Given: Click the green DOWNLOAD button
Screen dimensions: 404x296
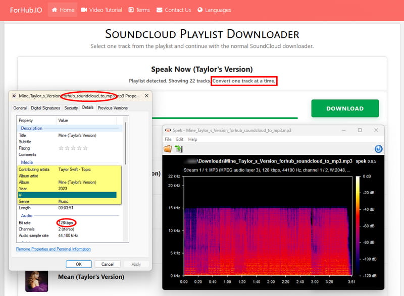Looking at the screenshot, I should pos(345,108).
